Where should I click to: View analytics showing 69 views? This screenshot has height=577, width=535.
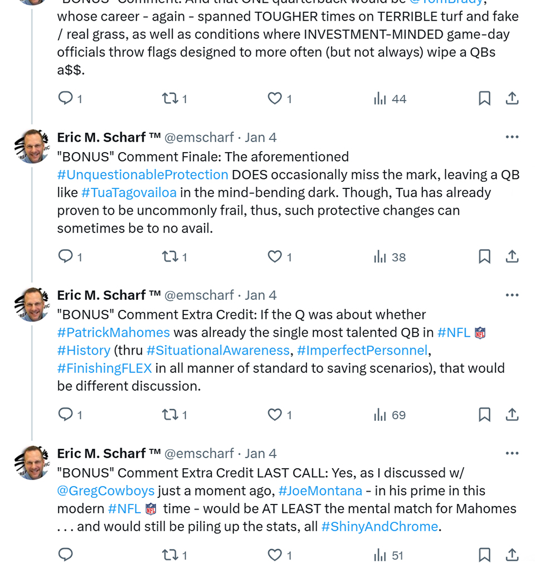(x=390, y=415)
